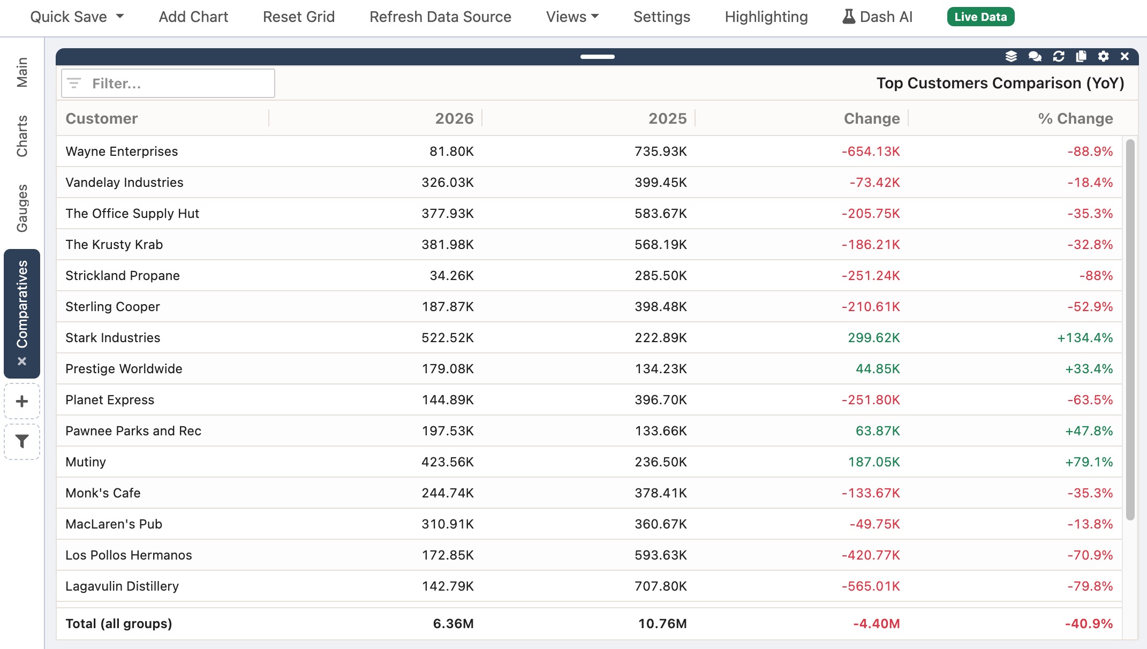Viewport: 1147px width, 649px height.
Task: Click the 735.93K value for Wayne Enterprises
Action: (661, 152)
